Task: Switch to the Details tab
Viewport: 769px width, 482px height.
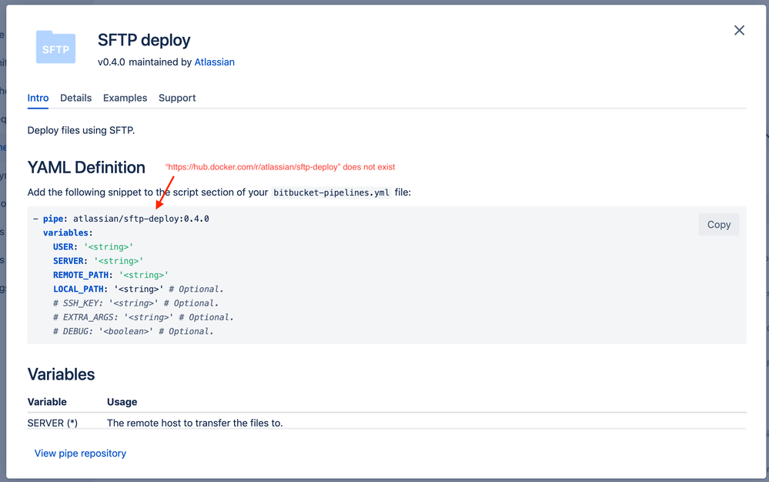Action: (x=75, y=98)
